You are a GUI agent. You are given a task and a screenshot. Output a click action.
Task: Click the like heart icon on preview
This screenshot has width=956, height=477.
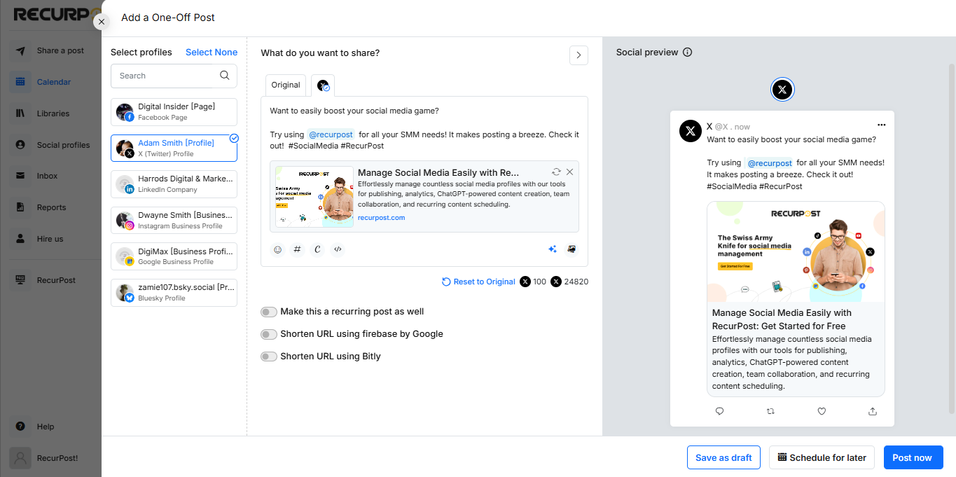click(822, 411)
